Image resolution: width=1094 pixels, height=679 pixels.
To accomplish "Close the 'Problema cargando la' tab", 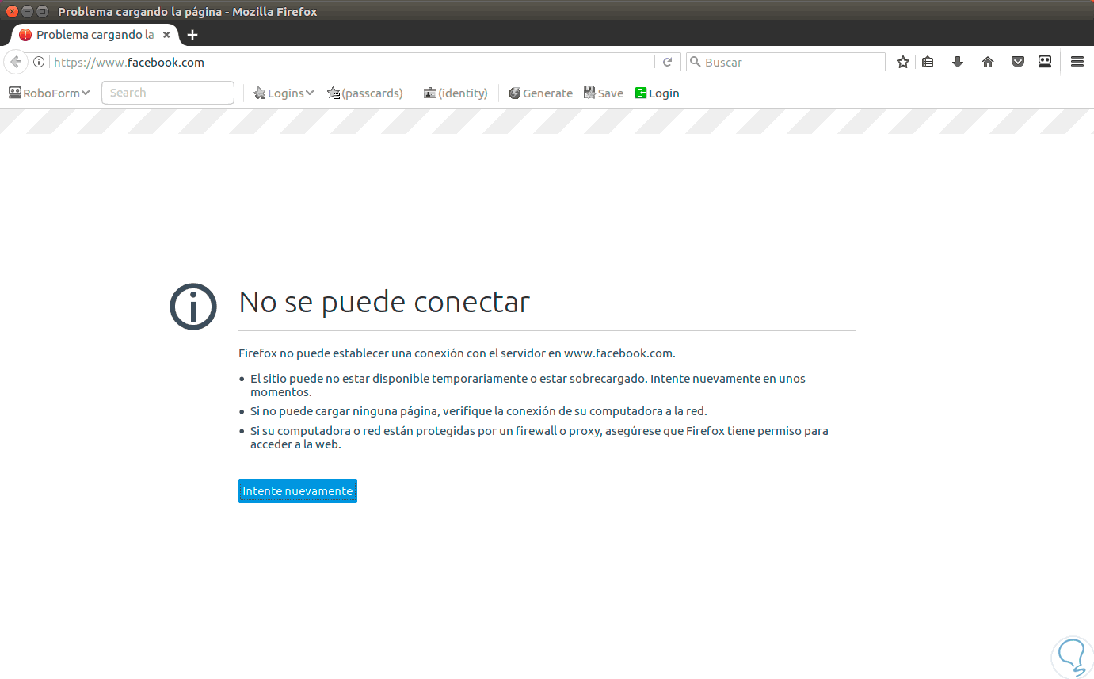I will pos(166,35).
